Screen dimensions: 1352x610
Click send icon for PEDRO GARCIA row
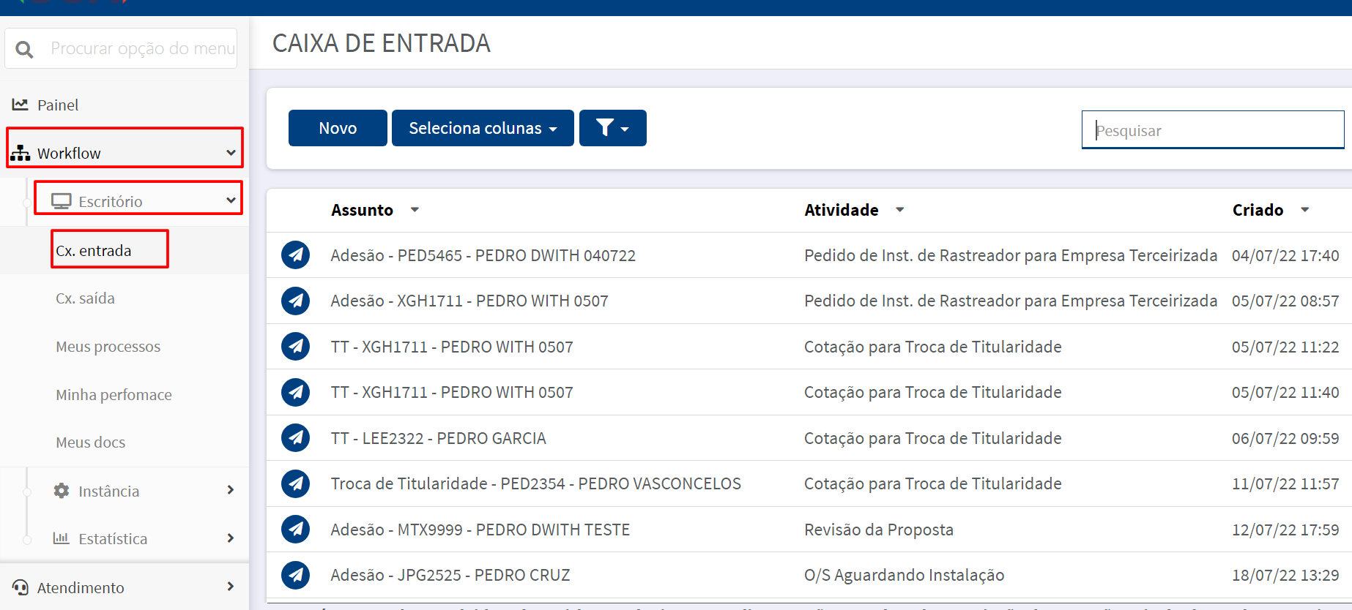(x=296, y=438)
